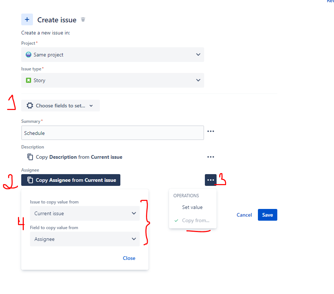The height and width of the screenshot is (294, 334).
Task: Click into the Summary input field
Action: pyautogui.click(x=113, y=133)
